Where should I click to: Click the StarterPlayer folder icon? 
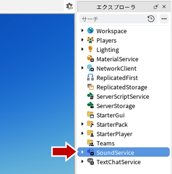pyautogui.click(x=90, y=133)
